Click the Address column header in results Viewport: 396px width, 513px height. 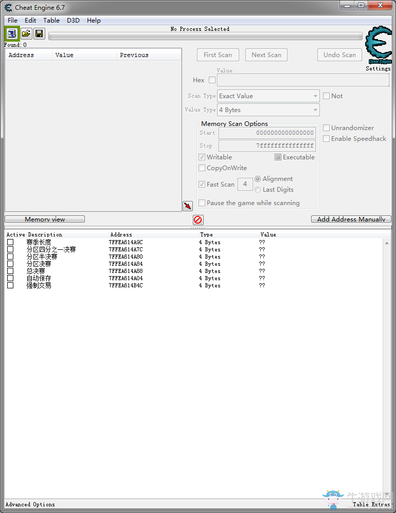pos(28,55)
